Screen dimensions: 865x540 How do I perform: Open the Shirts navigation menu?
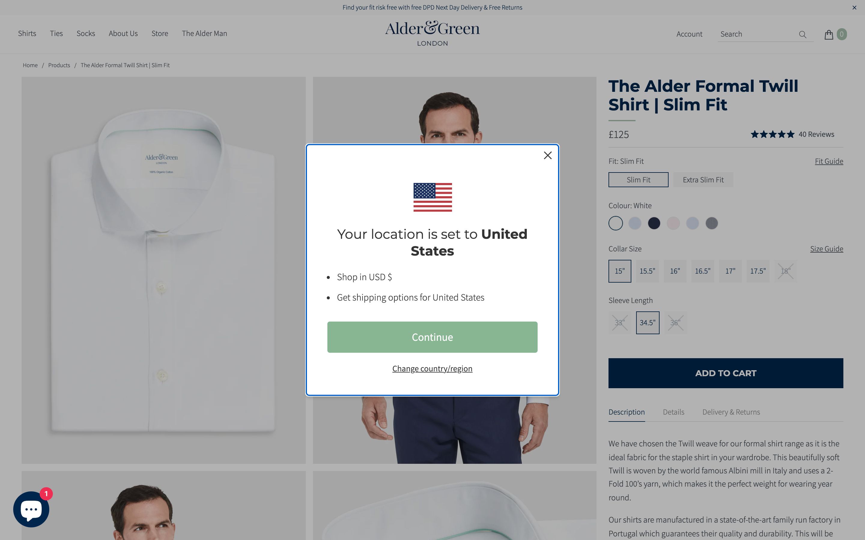(x=27, y=34)
